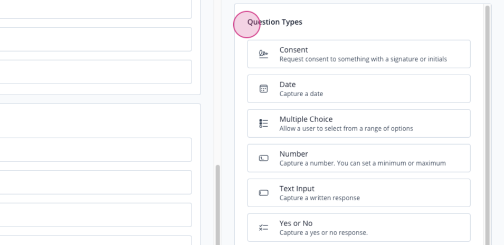This screenshot has height=245, width=504.
Task: Click the Number field icon
Action: 263,158
